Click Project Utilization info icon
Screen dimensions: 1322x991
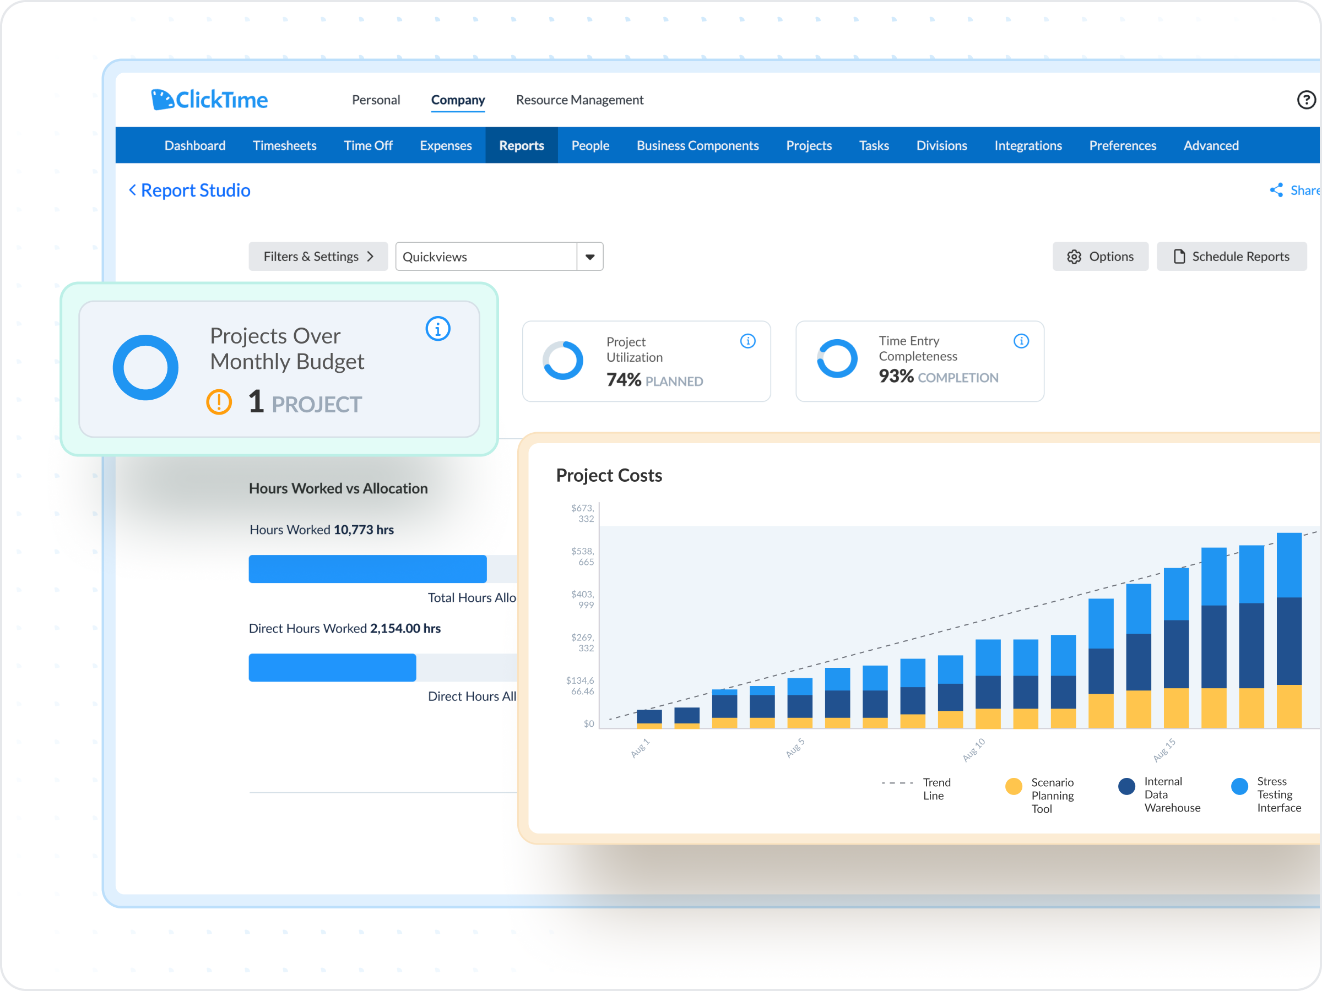click(x=747, y=341)
